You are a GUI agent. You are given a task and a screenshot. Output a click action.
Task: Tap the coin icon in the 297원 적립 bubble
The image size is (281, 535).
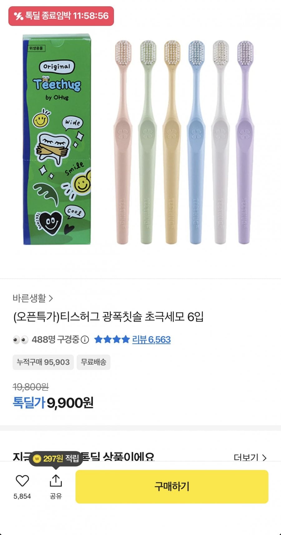coord(37,459)
